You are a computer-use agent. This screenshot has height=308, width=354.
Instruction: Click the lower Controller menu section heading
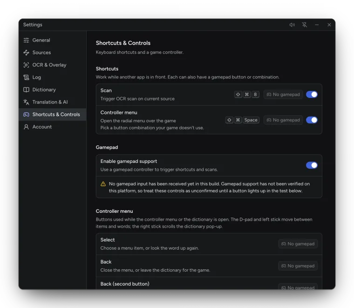(x=114, y=211)
